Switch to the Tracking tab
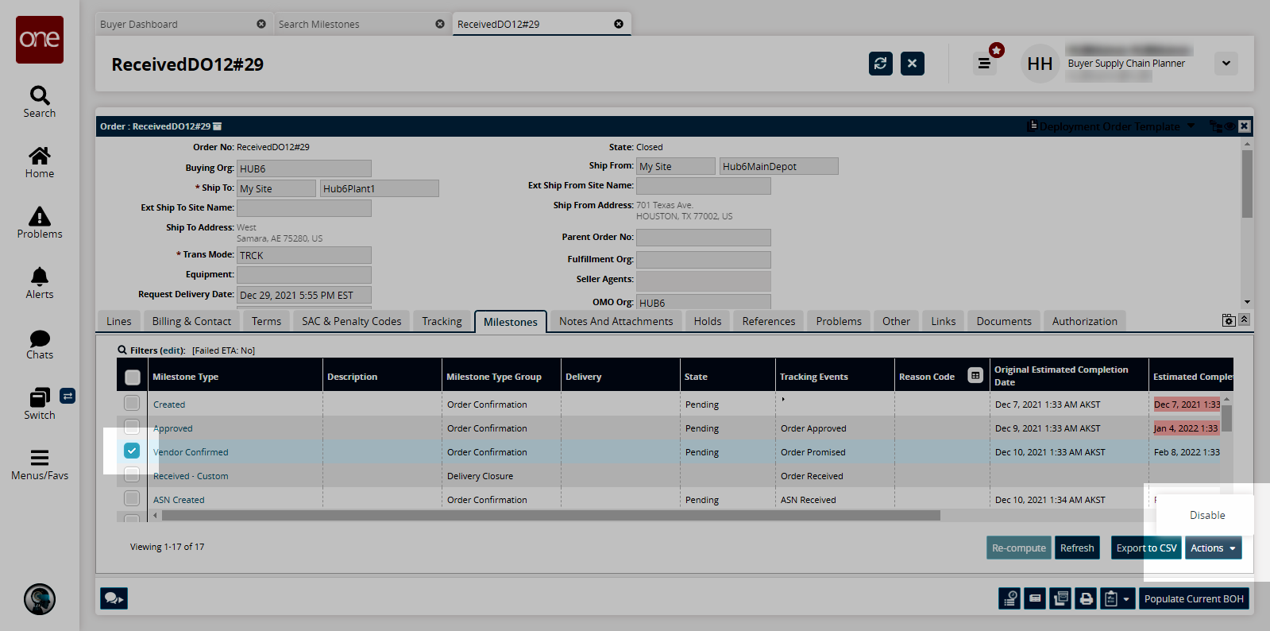Viewport: 1270px width, 631px height. click(442, 321)
